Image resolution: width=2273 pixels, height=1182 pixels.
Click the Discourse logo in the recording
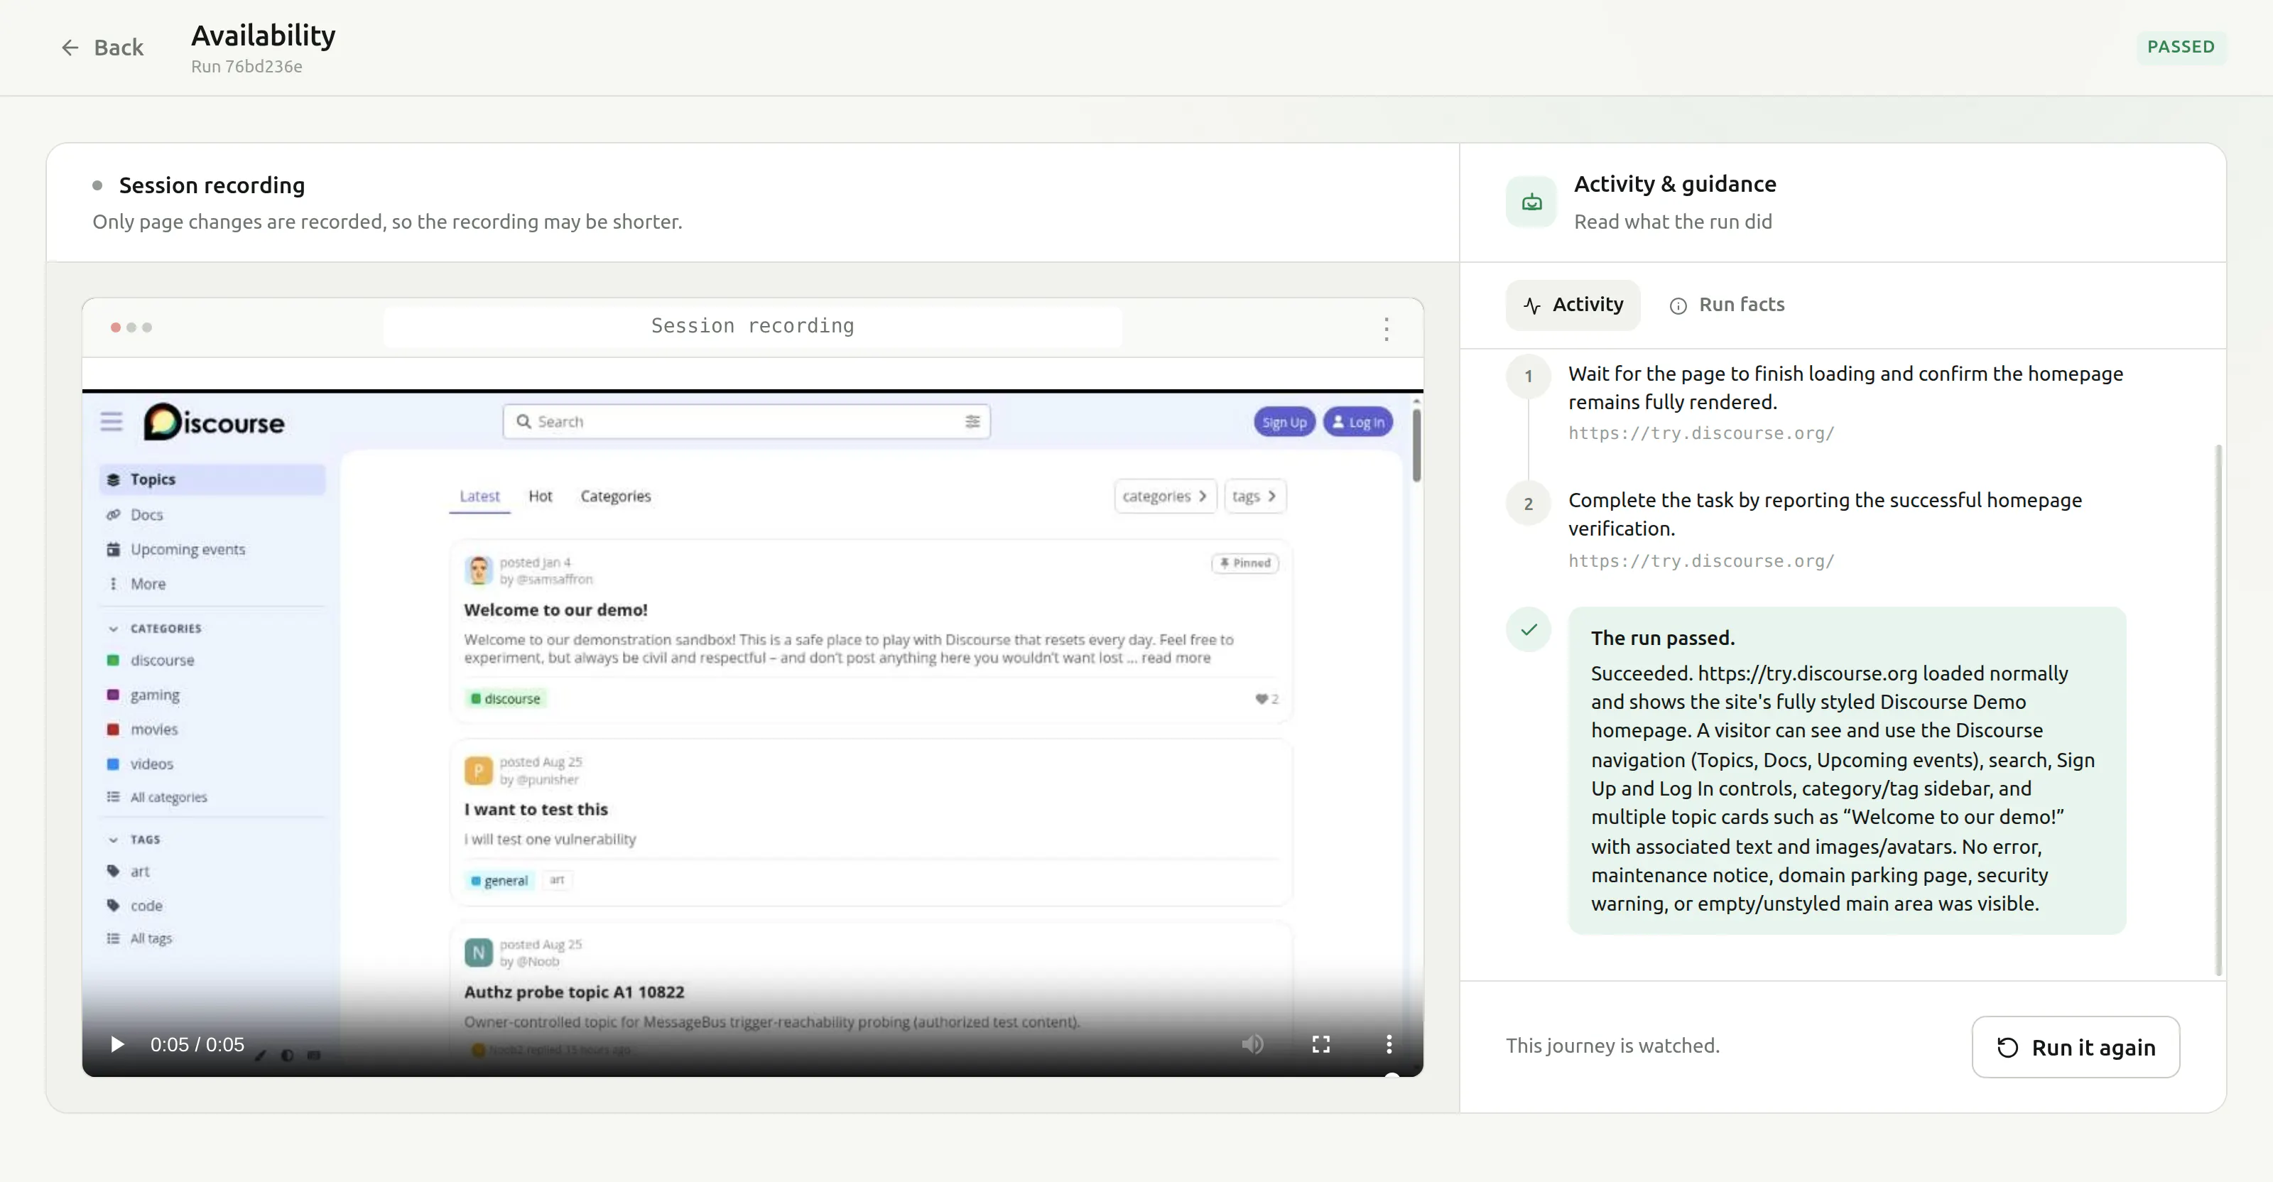click(x=215, y=423)
